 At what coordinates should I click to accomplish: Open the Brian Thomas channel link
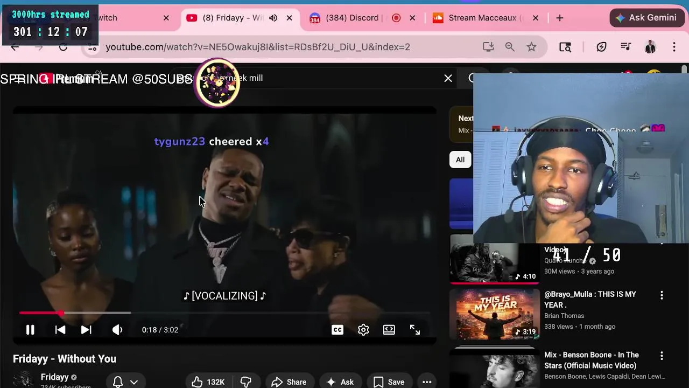(x=564, y=316)
